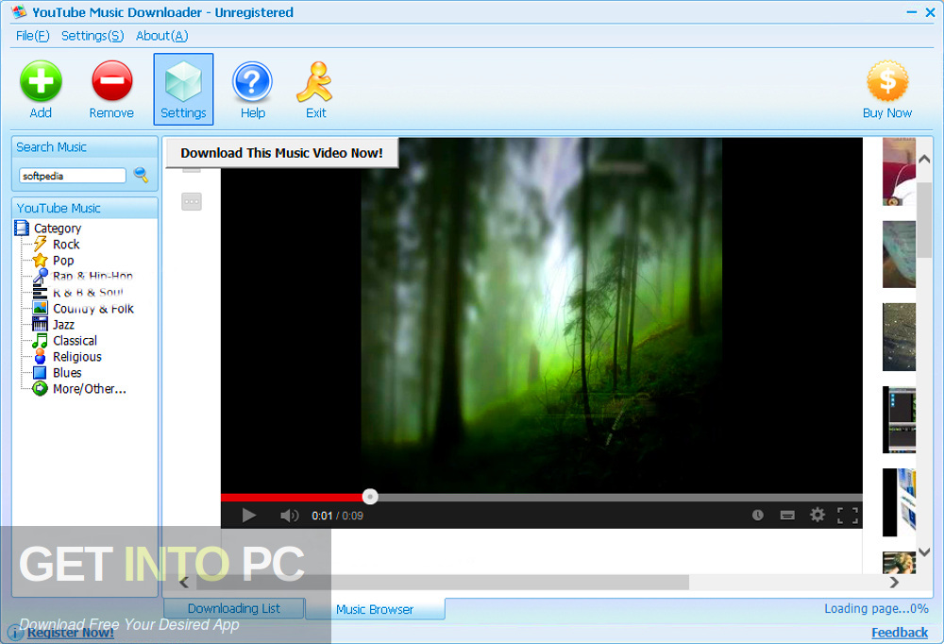This screenshot has height=644, width=944.
Task: Click the ellipsis button beside video
Action: coord(192,201)
